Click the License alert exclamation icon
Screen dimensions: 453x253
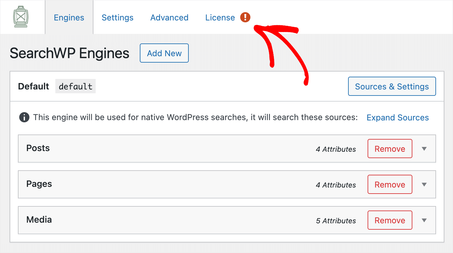(245, 17)
